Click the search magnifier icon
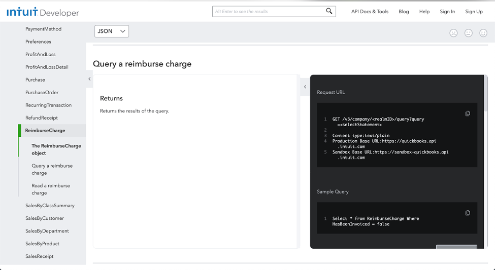Image resolution: width=496 pixels, height=270 pixels. coord(329,11)
